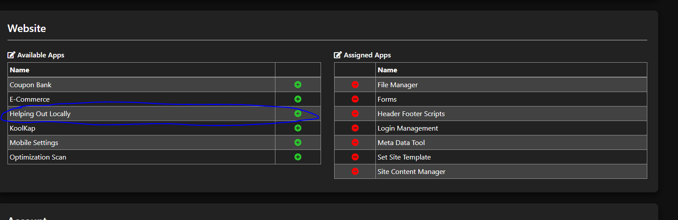
Task: Select the Helping Out Locally row text
Action: (x=40, y=114)
